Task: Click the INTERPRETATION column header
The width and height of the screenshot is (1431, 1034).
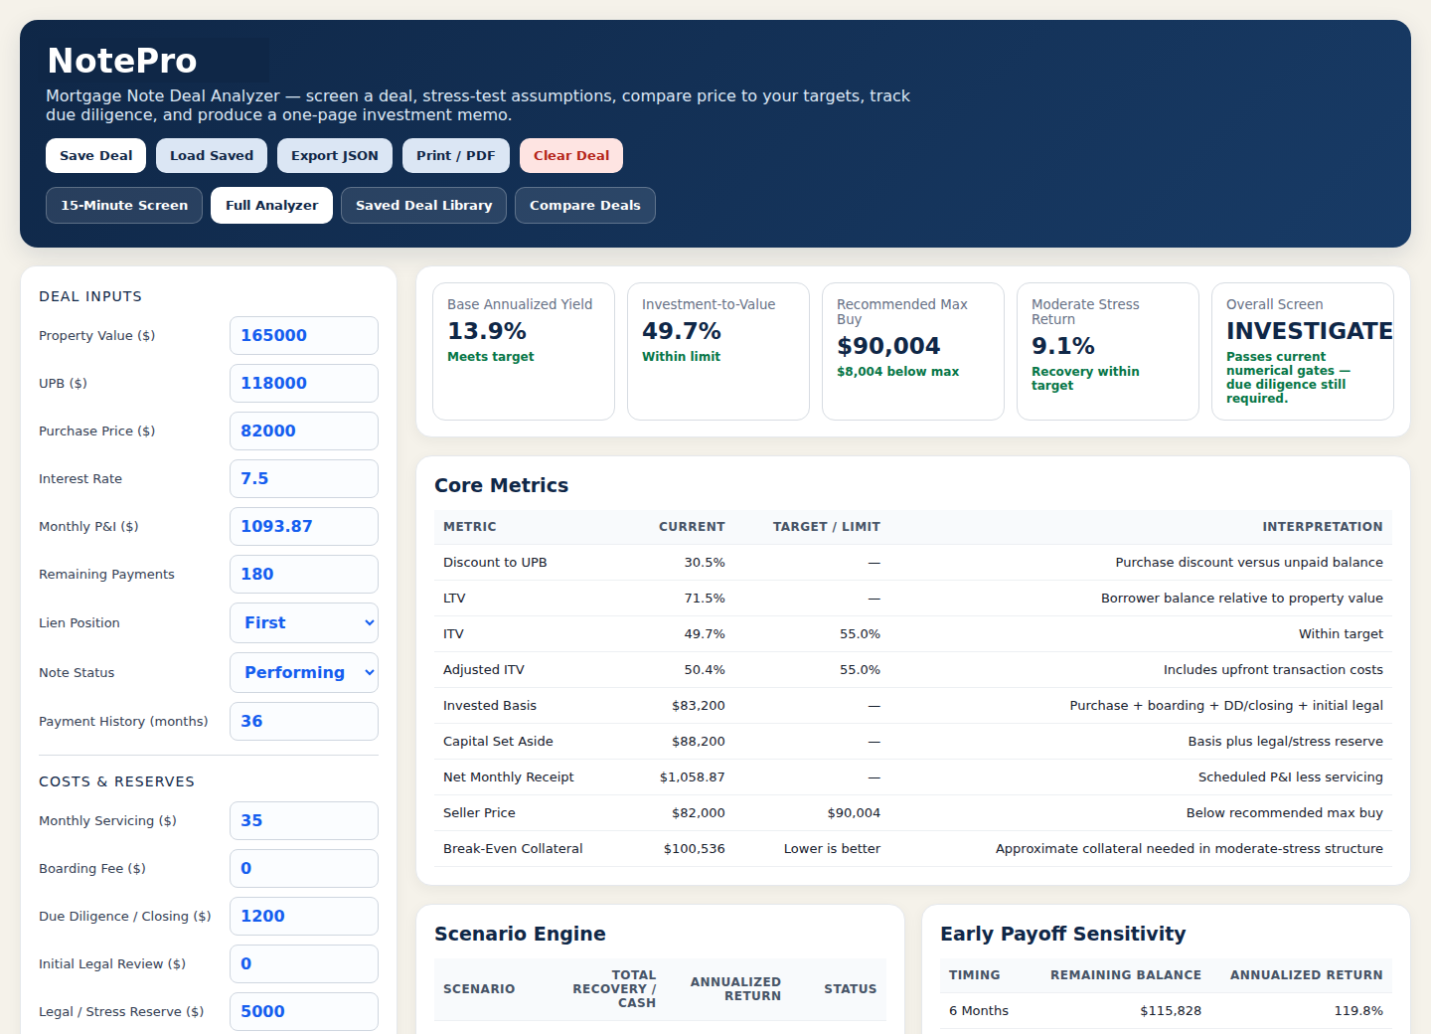Action: coord(1323,527)
